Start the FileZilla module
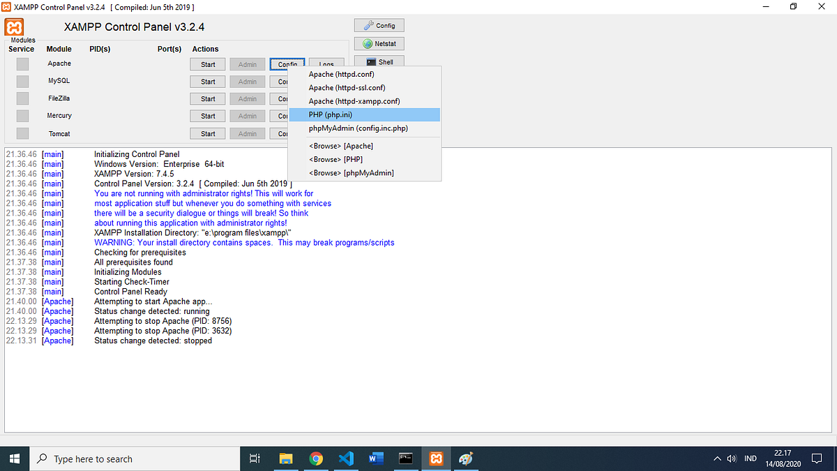Viewport: 837px width, 471px height. point(208,99)
